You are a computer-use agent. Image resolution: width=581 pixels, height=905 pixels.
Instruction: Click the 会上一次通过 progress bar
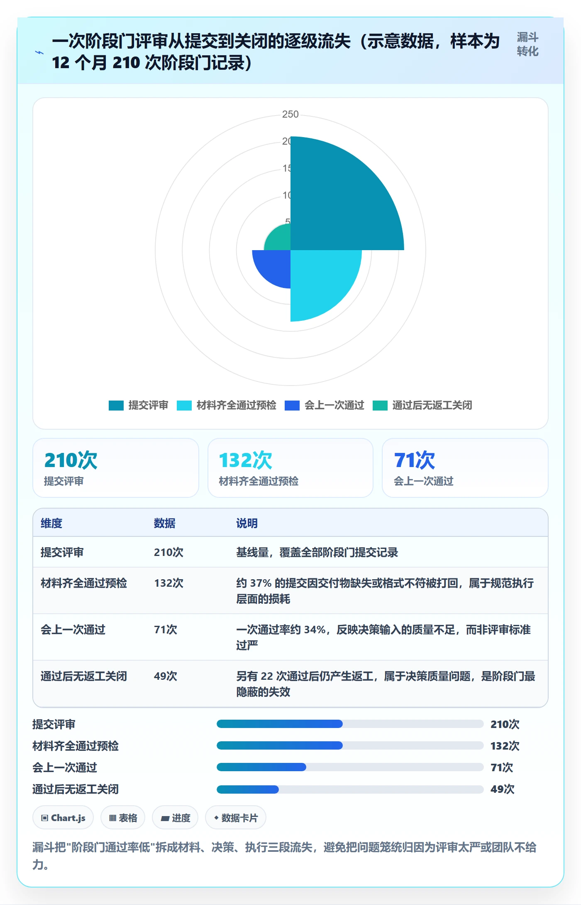[x=350, y=767]
